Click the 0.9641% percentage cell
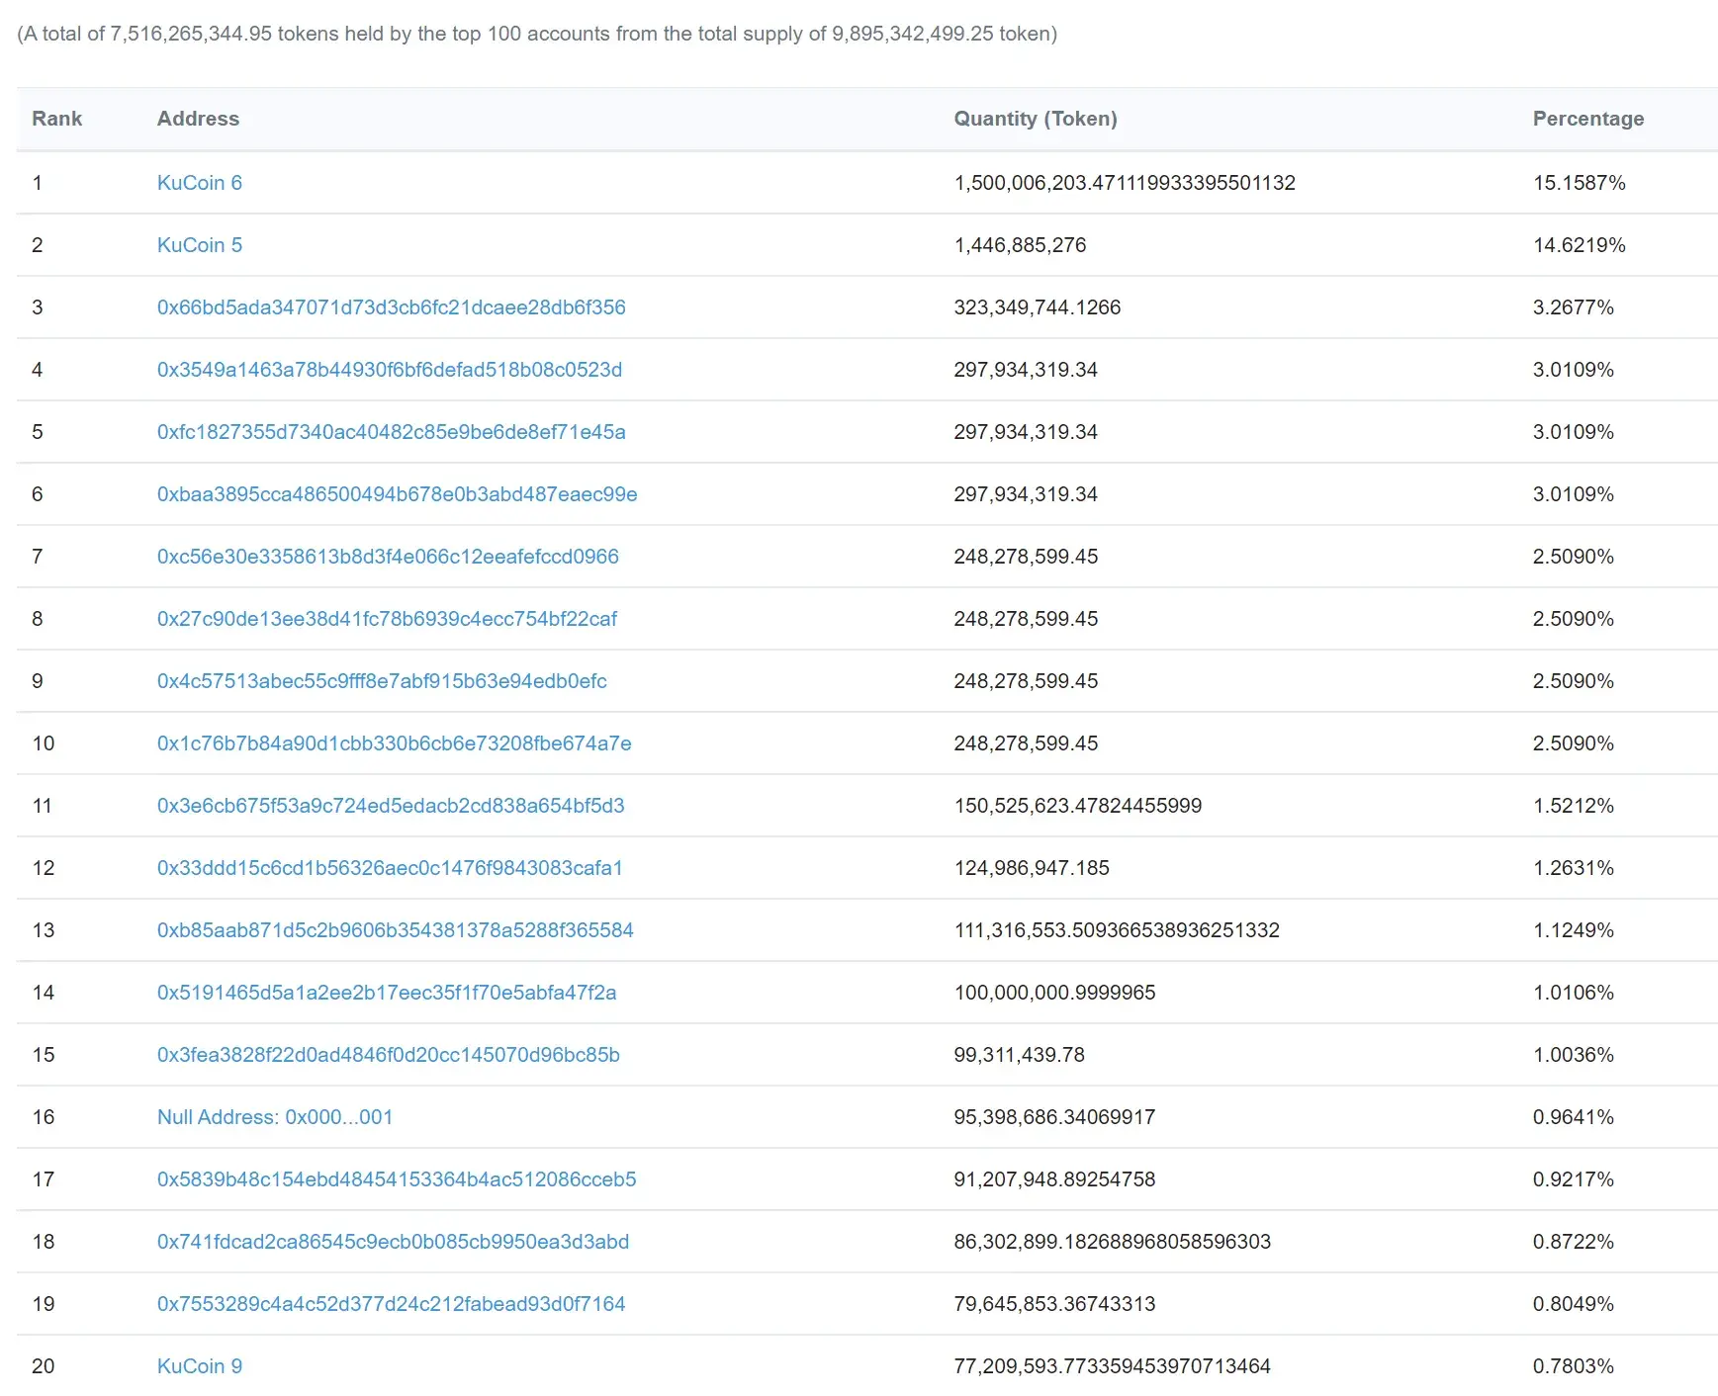Screen dimensions: 1718x1396 (x=1574, y=1117)
